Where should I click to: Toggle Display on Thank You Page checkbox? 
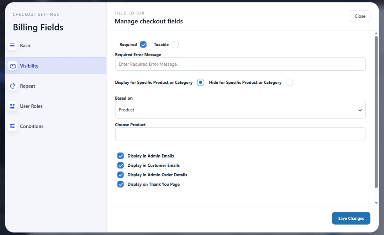click(121, 184)
